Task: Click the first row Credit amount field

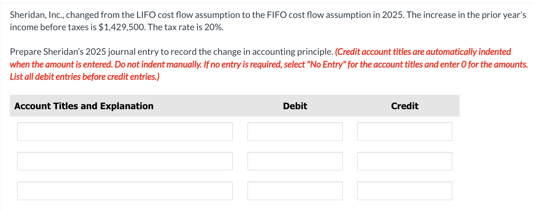Action: point(404,131)
